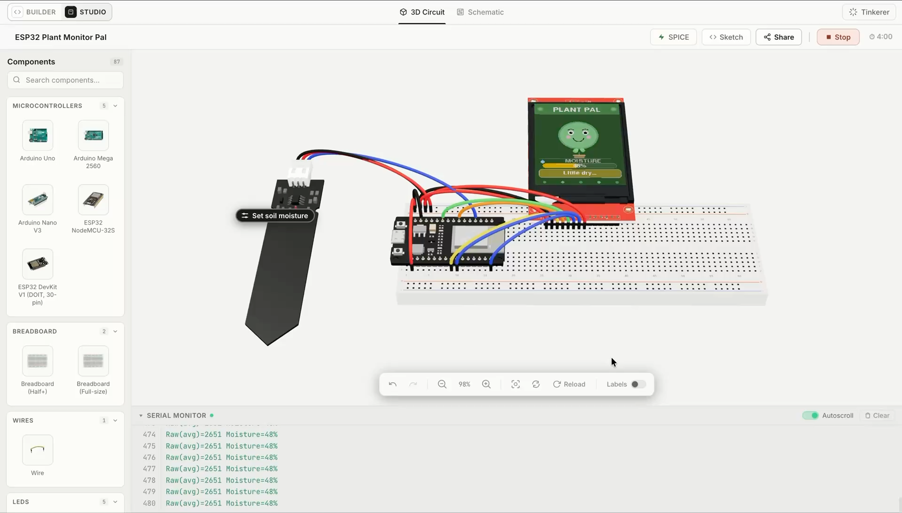Image resolution: width=902 pixels, height=513 pixels.
Task: Open the Tinkerer button
Action: coord(869,12)
